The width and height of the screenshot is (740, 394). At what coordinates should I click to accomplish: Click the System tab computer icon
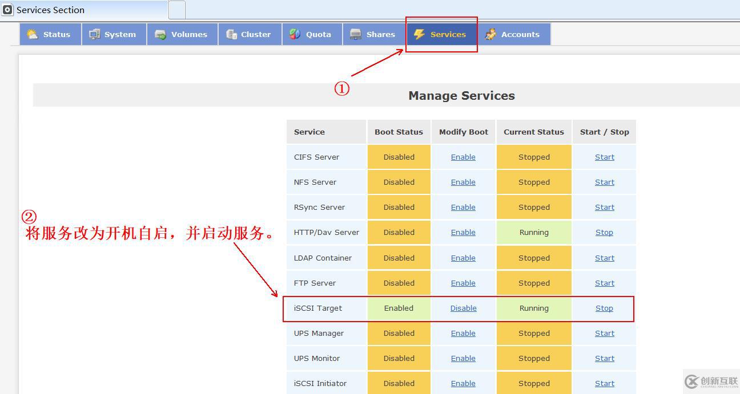pyautogui.click(x=94, y=34)
